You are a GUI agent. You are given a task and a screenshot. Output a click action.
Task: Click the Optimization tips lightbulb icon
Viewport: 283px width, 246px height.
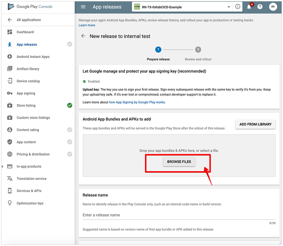coord(10,203)
